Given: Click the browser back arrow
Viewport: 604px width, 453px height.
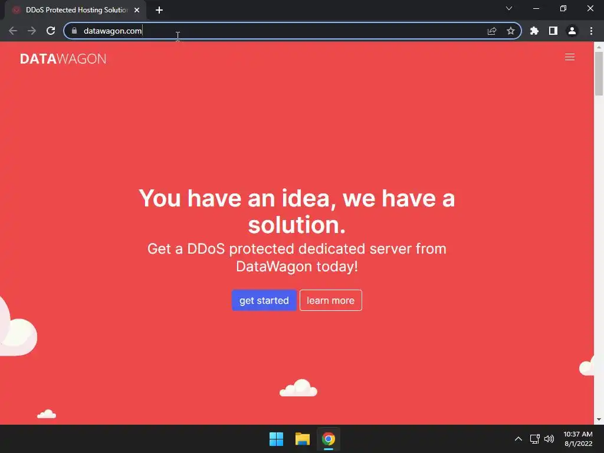Looking at the screenshot, I should point(13,31).
